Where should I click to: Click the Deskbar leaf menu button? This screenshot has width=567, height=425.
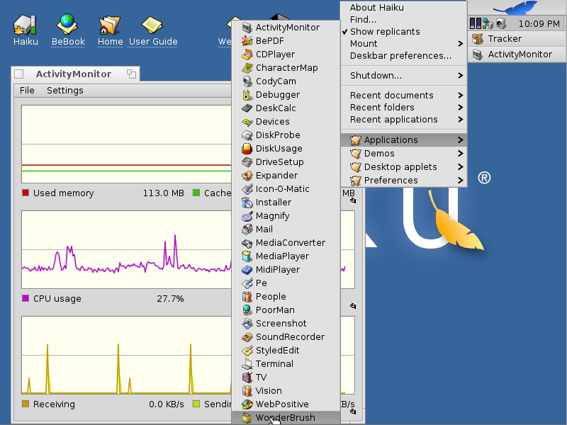coord(517,8)
